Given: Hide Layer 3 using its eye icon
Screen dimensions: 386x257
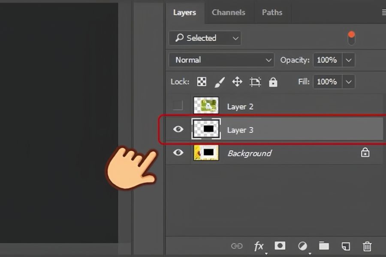Looking at the screenshot, I should [178, 129].
